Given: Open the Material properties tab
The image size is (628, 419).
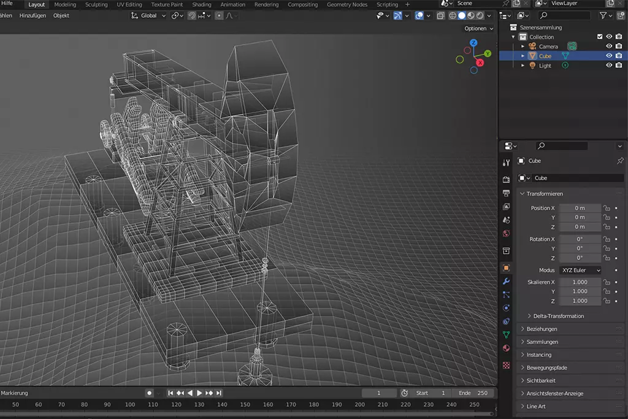Looking at the screenshot, I should click(x=506, y=348).
